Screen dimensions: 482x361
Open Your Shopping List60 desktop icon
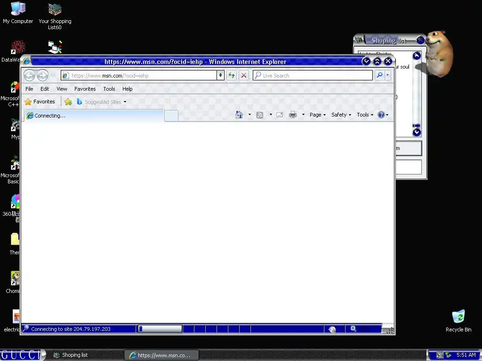click(x=55, y=16)
